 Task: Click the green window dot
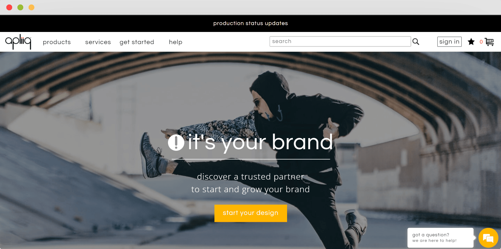[20, 7]
